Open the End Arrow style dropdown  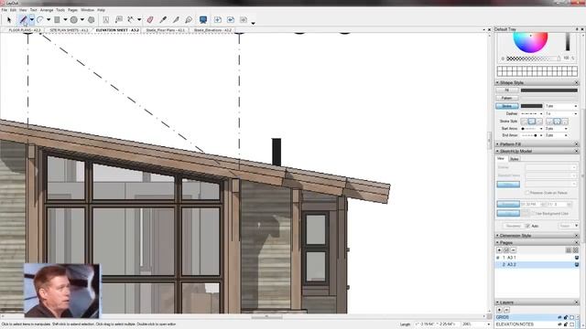pyautogui.click(x=541, y=135)
